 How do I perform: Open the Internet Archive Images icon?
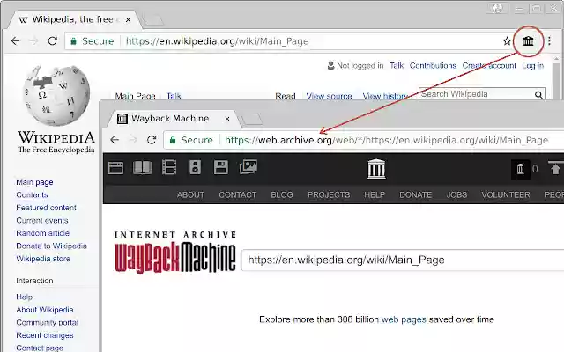pyautogui.click(x=249, y=167)
